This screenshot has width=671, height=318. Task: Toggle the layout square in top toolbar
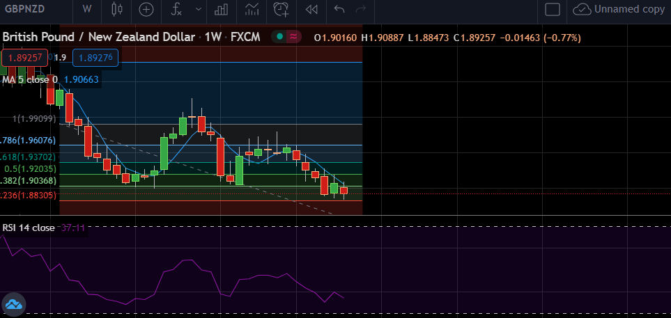pos(553,9)
